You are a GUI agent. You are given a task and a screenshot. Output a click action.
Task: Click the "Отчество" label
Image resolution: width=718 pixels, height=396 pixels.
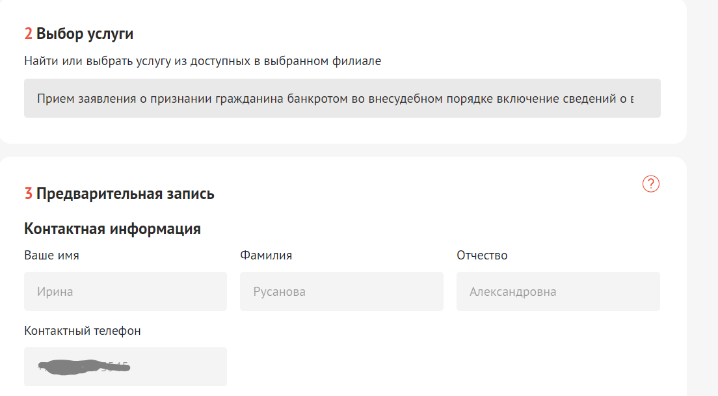[x=482, y=255]
